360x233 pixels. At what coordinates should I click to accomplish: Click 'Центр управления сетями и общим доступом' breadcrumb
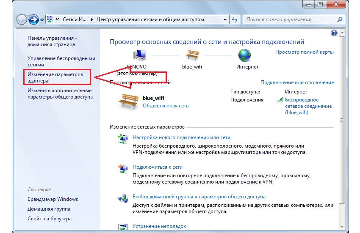point(150,19)
